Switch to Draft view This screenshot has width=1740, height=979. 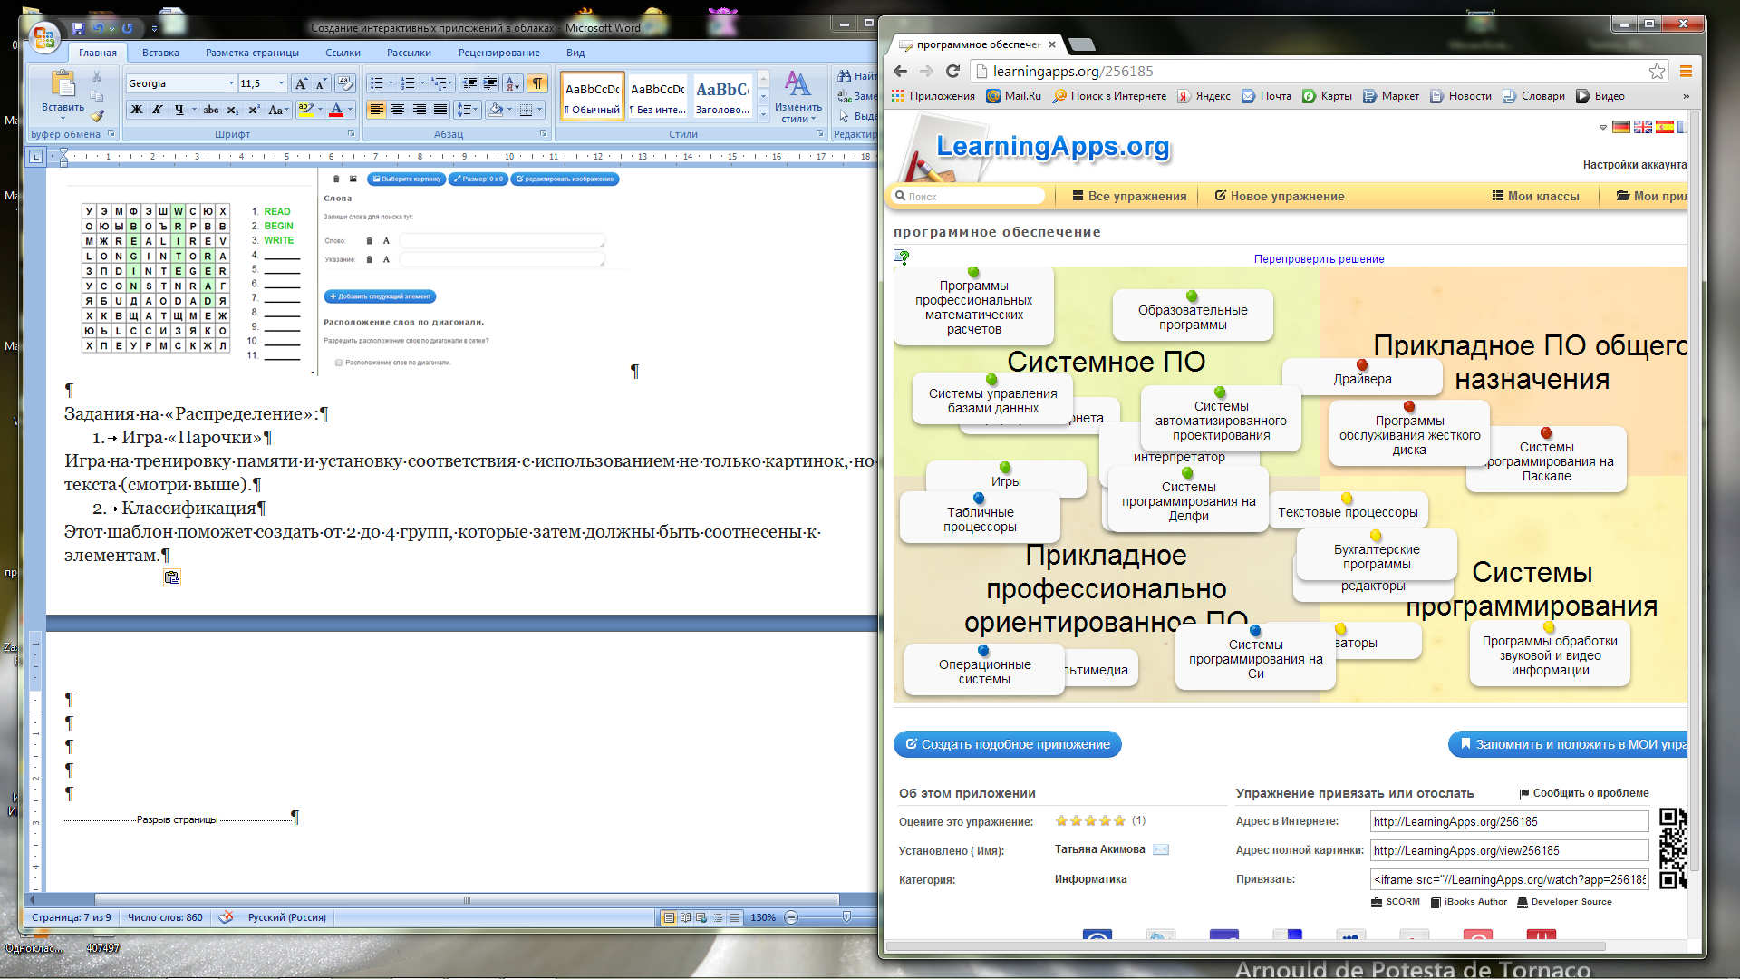[x=734, y=917]
